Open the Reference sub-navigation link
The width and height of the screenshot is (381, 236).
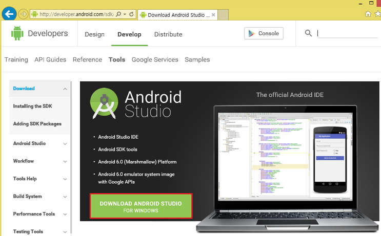[x=88, y=59]
